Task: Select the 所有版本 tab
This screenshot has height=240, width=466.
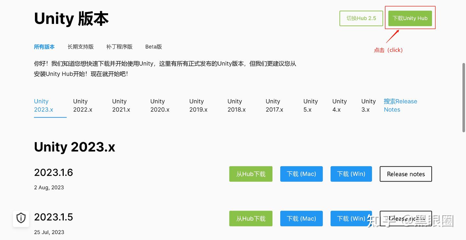Action: pyautogui.click(x=44, y=47)
